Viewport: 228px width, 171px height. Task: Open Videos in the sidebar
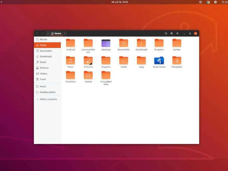point(47,73)
